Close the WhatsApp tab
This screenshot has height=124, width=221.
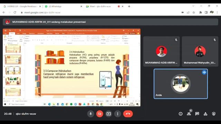[x=81, y=7]
